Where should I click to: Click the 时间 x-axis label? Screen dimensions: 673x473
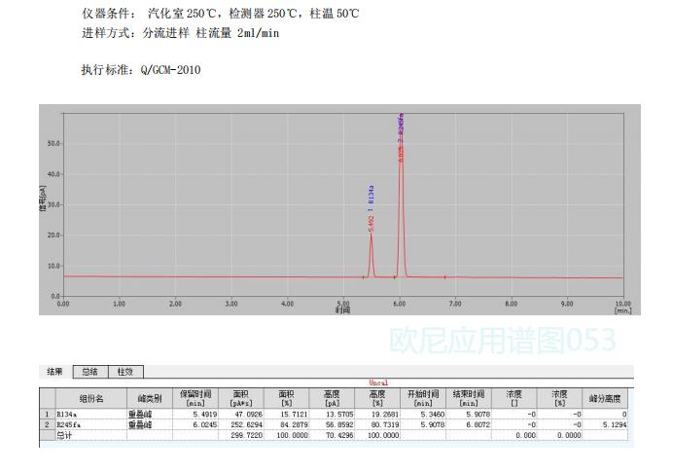(342, 310)
